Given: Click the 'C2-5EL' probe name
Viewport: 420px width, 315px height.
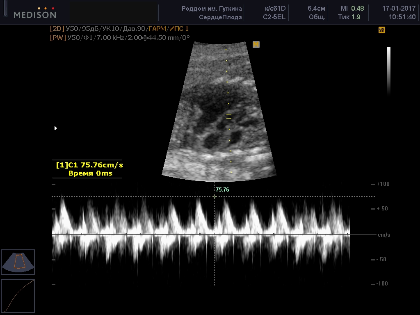Looking at the screenshot, I should pos(274,17).
